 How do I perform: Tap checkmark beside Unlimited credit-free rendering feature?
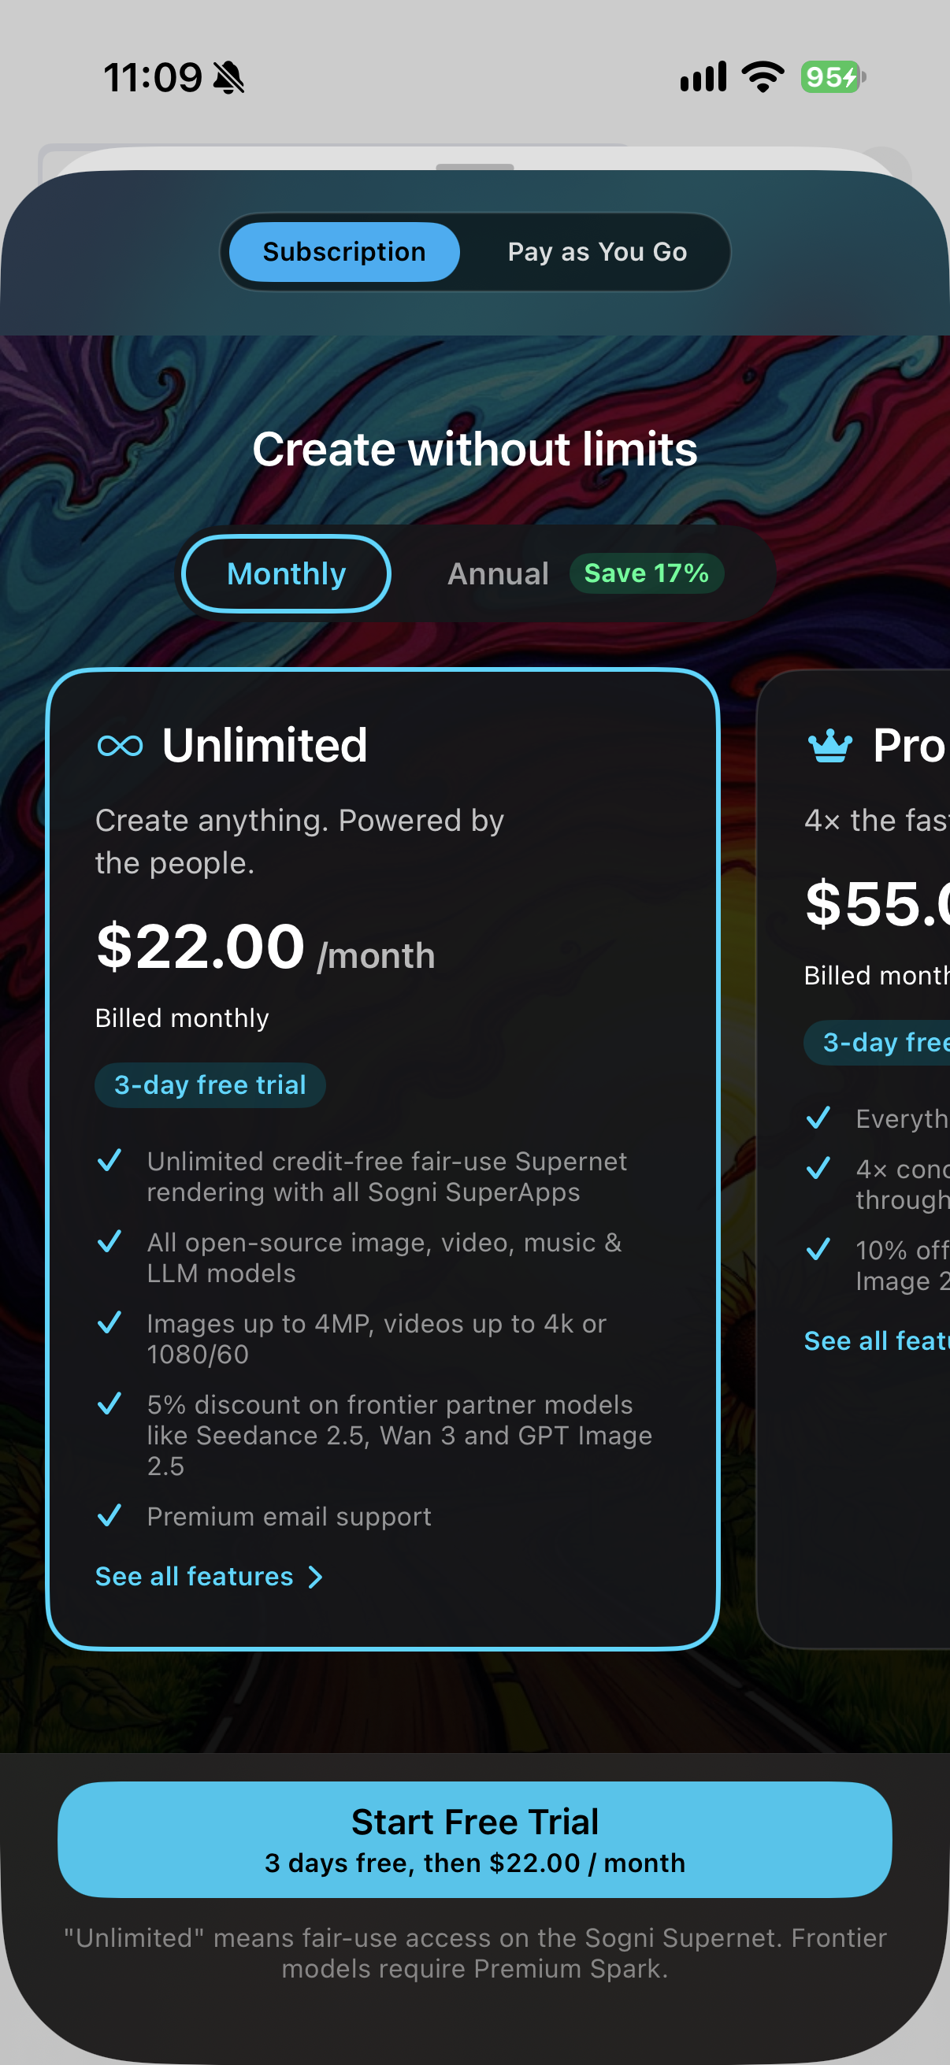109,1160
